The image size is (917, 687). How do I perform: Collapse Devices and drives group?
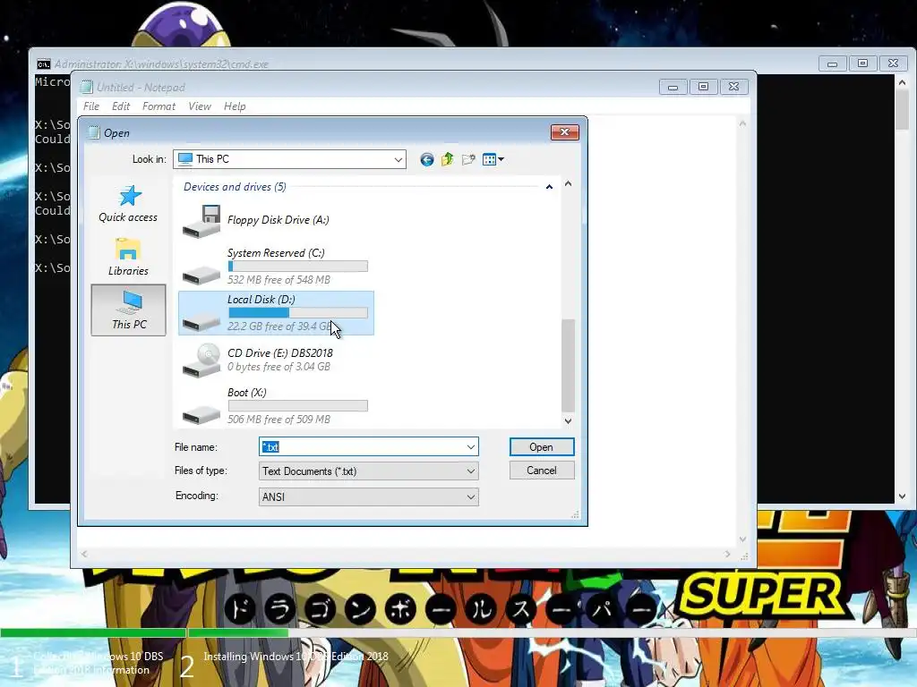[549, 187]
